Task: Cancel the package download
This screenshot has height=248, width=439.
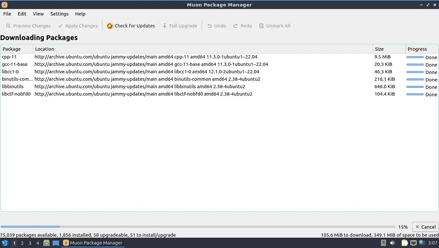Action: pos(425,227)
